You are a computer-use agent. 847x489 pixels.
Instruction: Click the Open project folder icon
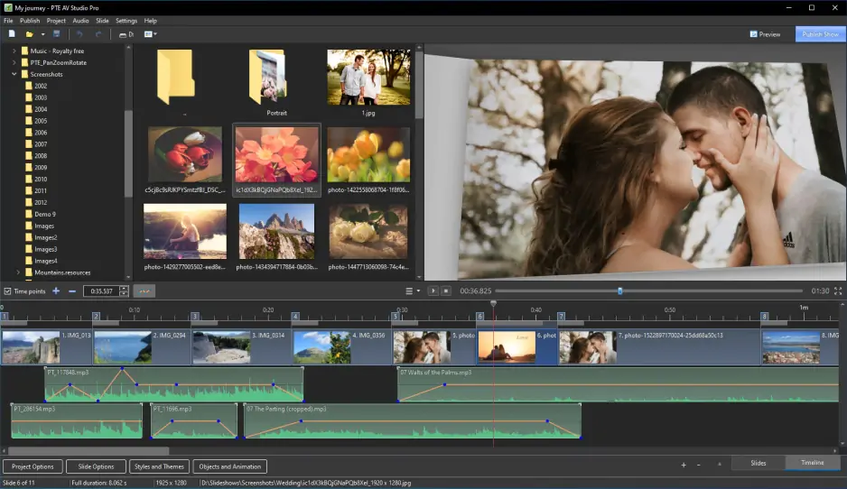point(30,34)
